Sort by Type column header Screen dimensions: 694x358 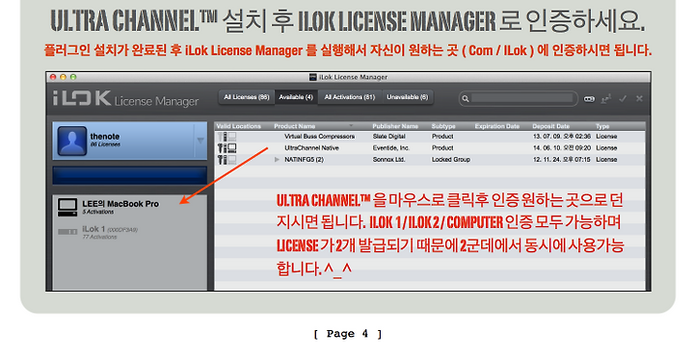(602, 126)
